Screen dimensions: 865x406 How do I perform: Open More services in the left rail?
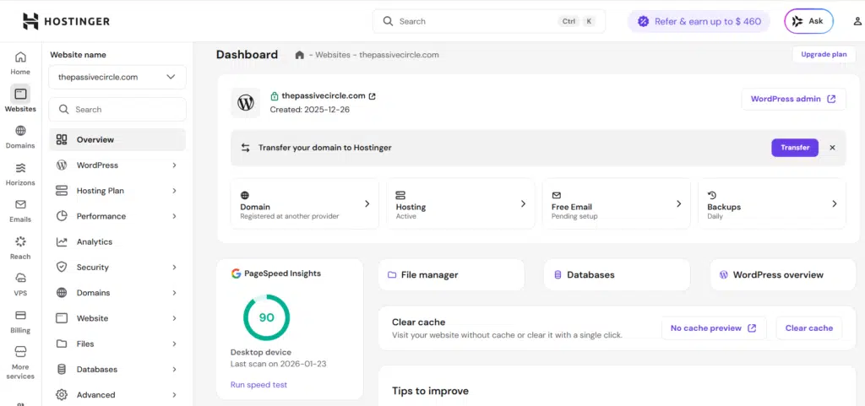(20, 362)
